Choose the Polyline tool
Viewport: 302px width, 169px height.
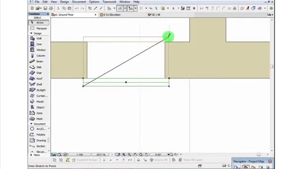39,135
